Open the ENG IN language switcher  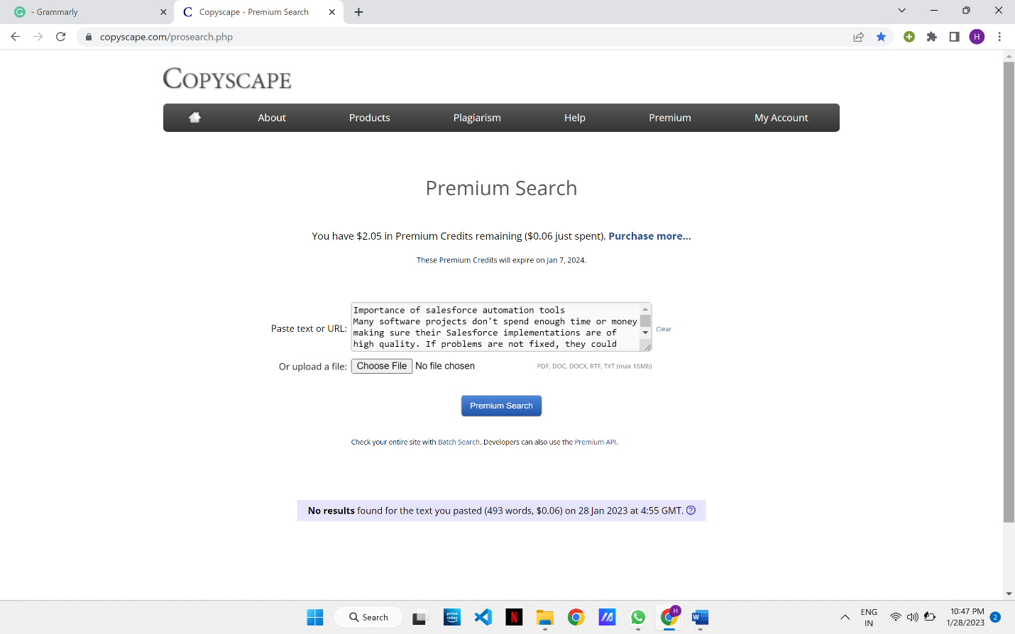869,618
